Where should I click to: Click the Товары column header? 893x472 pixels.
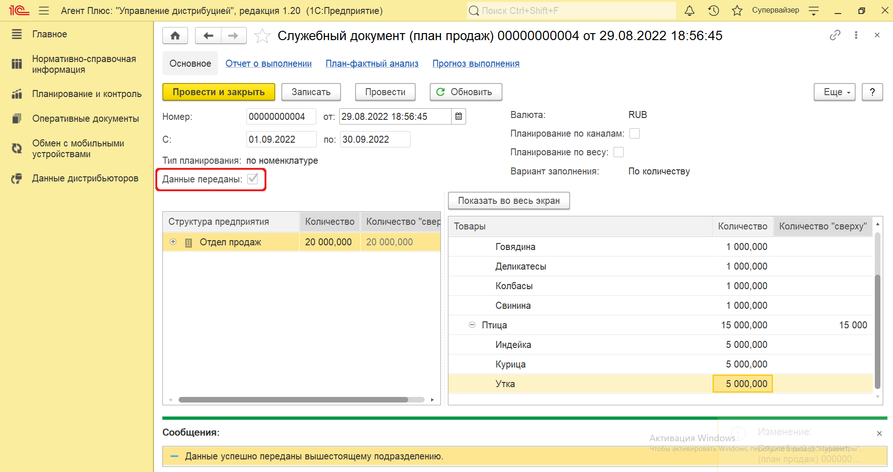pyautogui.click(x=580, y=226)
